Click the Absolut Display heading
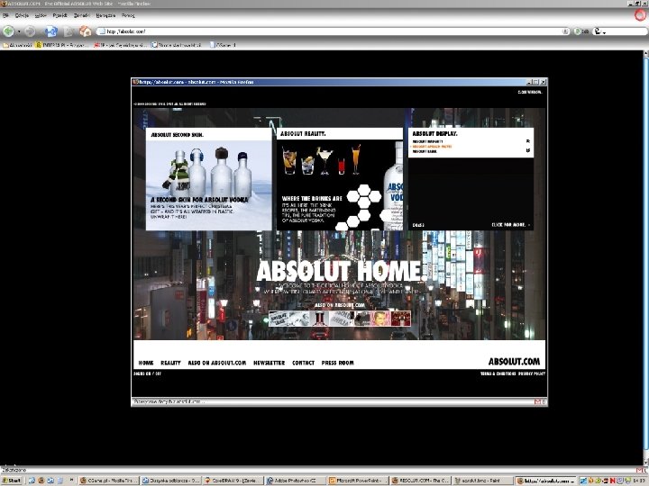Image resolution: width=649 pixels, height=486 pixels. [x=434, y=133]
